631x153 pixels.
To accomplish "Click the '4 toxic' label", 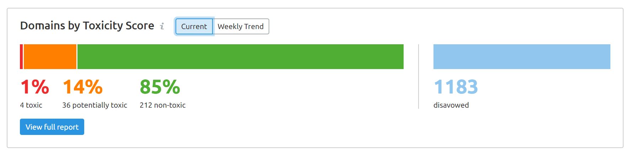I will point(31,105).
